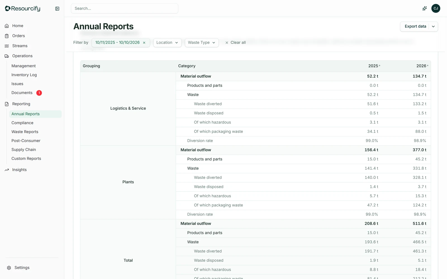The height and width of the screenshot is (279, 447).
Task: Select the Logistics & Service grouping cell
Action: [128, 109]
